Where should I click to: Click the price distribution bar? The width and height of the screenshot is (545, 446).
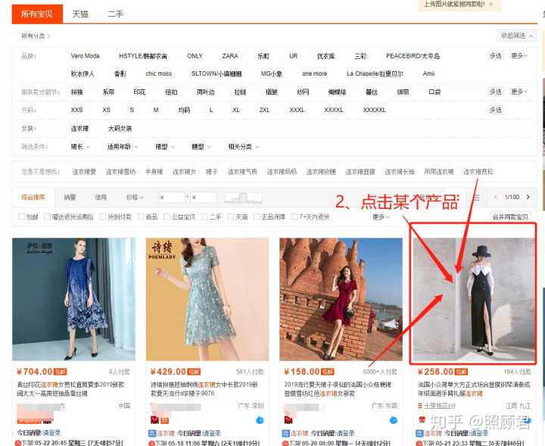243,198
